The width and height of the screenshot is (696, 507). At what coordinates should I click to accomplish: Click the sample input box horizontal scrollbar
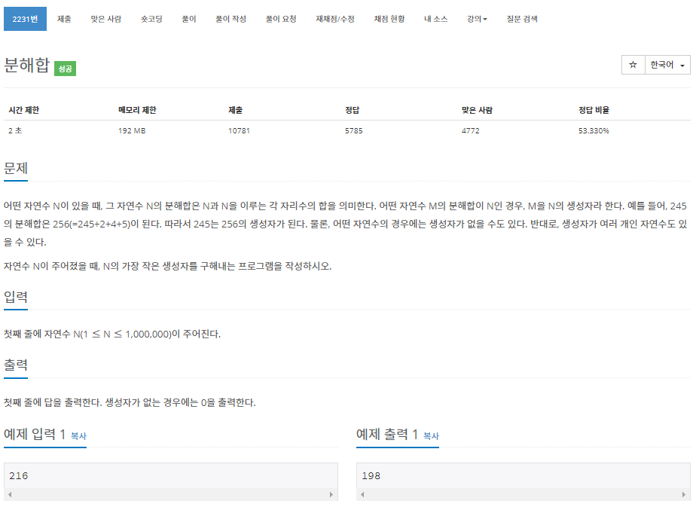coord(171,493)
